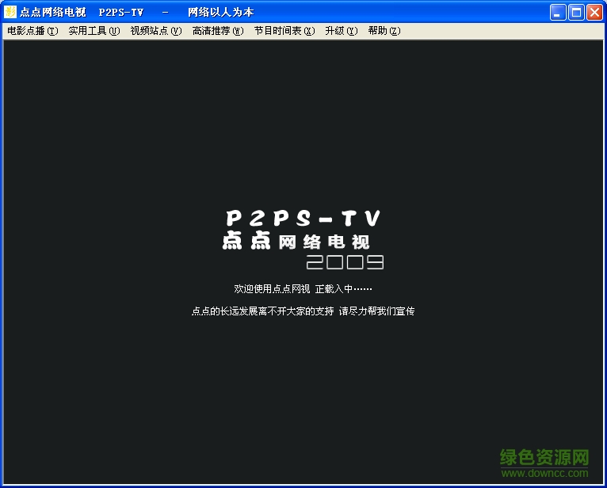This screenshot has height=488, width=607.
Task: Click the 网络以人为本 slogan in title bar
Action: point(220,12)
